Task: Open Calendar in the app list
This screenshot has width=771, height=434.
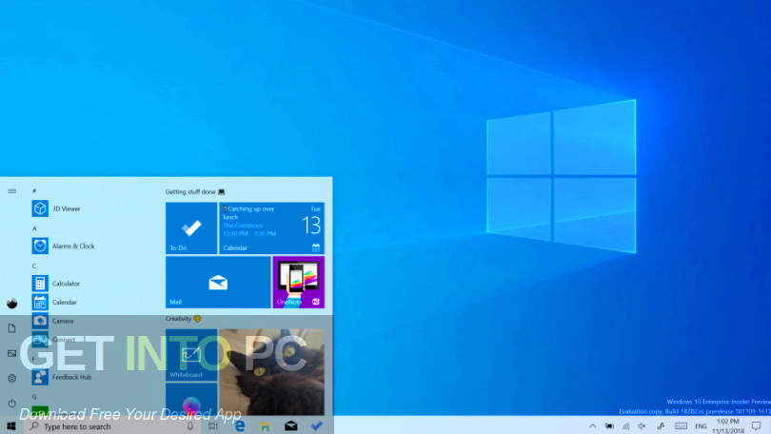Action: pos(54,302)
